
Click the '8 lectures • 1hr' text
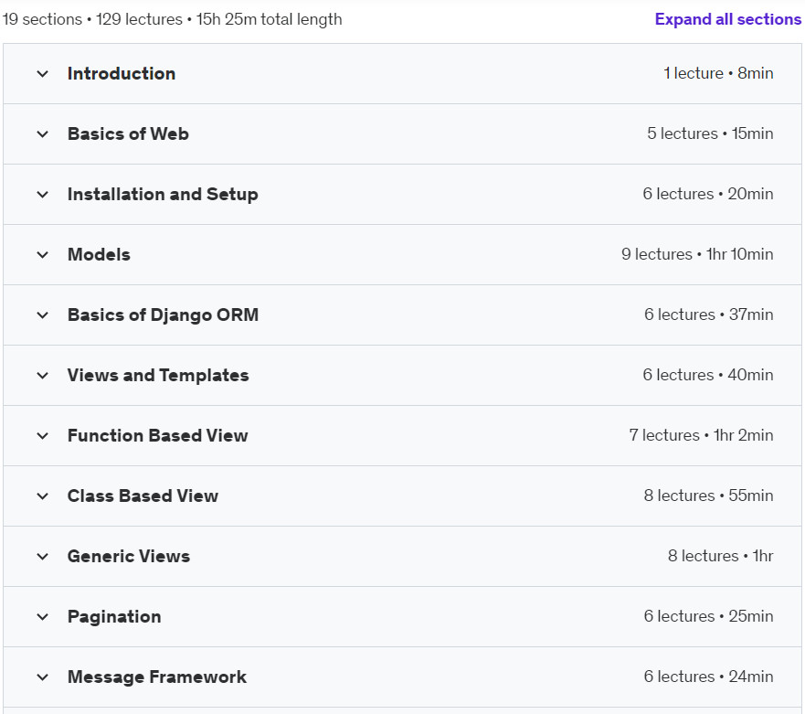point(720,555)
